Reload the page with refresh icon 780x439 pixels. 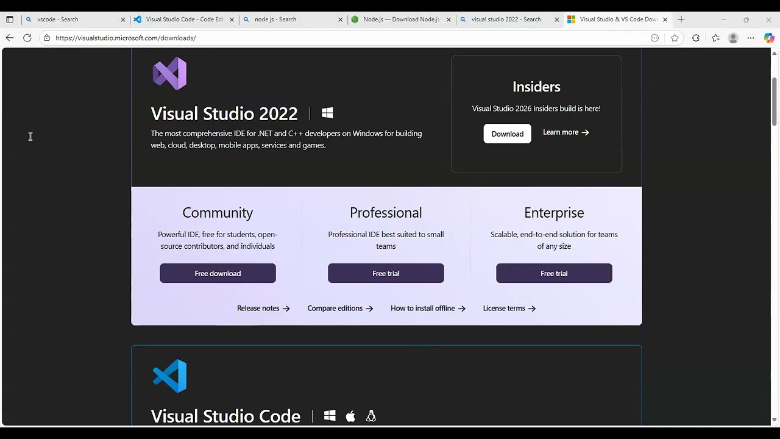(27, 38)
